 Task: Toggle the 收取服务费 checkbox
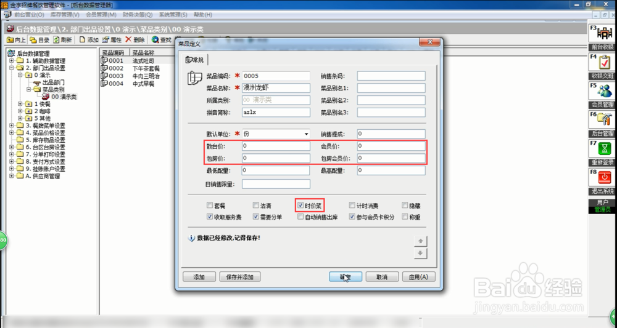pos(210,217)
